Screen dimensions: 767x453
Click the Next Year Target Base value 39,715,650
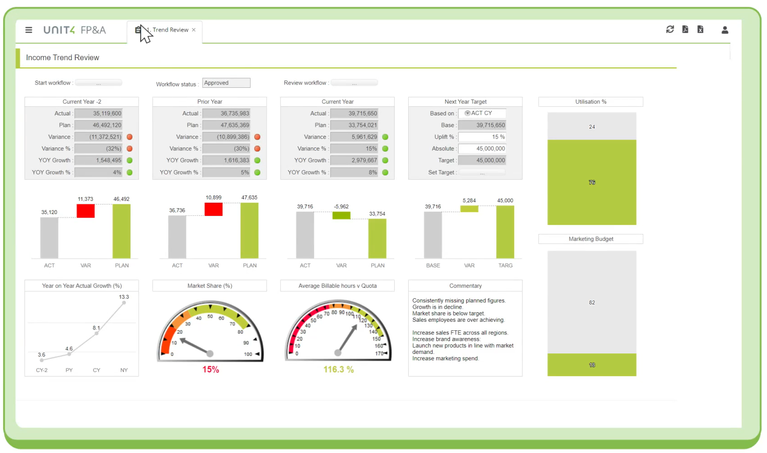click(482, 125)
